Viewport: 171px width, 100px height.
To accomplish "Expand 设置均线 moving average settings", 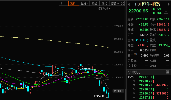I will coord(104,9).
